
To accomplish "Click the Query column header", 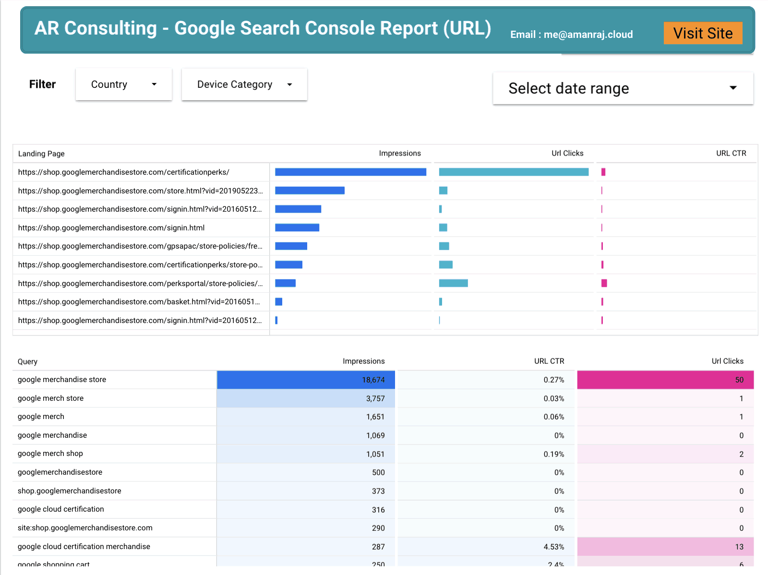I will tap(27, 361).
